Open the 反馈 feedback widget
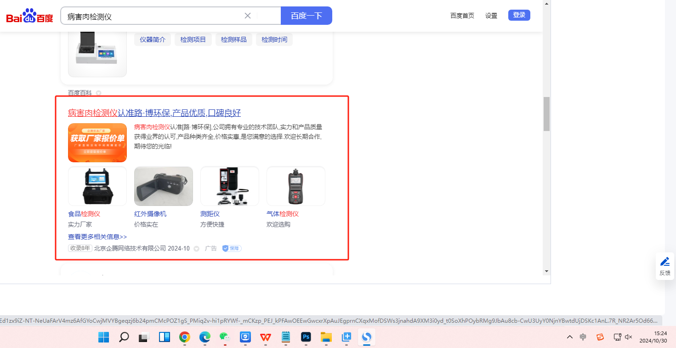The width and height of the screenshot is (676, 348). tap(665, 266)
